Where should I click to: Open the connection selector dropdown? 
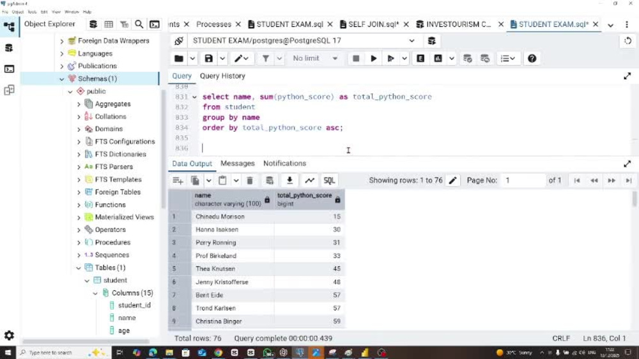point(412,41)
